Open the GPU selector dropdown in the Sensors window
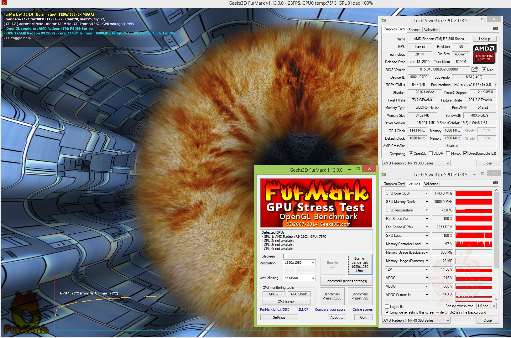 click(x=416, y=320)
